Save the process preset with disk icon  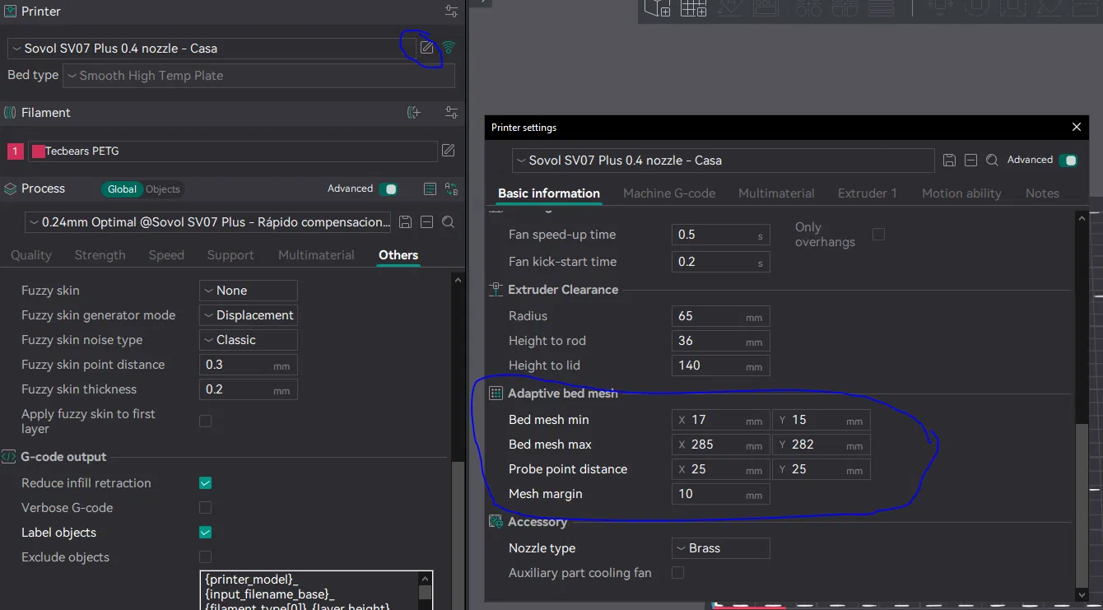pyautogui.click(x=405, y=222)
